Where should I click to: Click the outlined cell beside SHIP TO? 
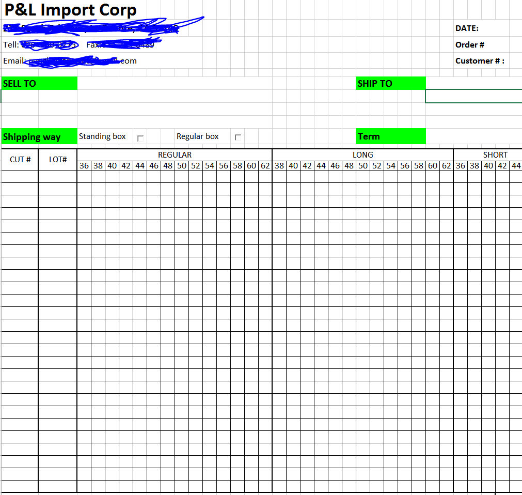tap(474, 96)
